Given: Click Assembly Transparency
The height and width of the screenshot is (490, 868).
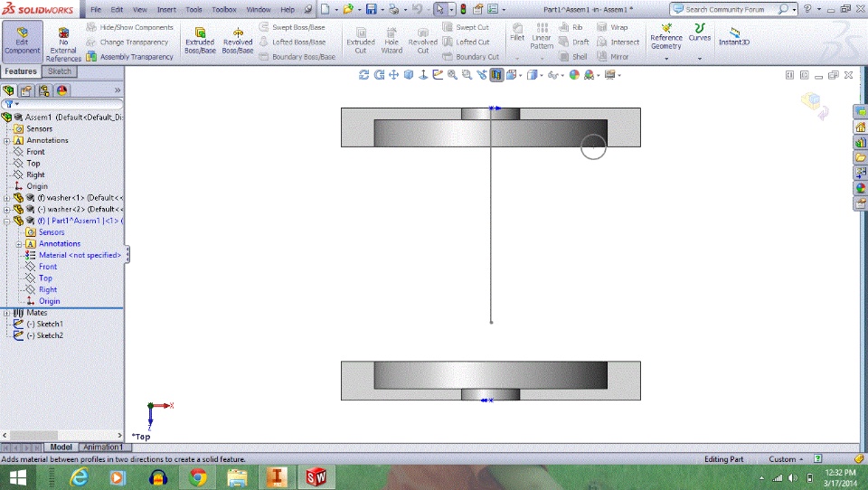Looking at the screenshot, I should pos(130,56).
